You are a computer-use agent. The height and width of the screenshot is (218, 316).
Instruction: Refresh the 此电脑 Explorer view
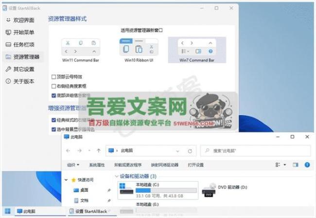point(190,151)
